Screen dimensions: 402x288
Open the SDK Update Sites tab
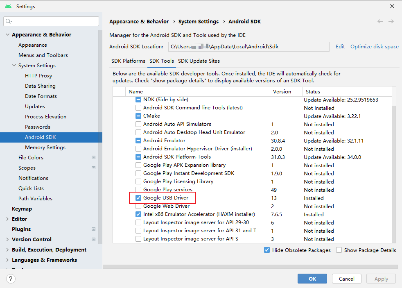click(x=199, y=61)
